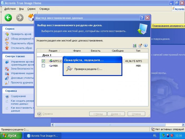Open the Вид menu
The height and width of the screenshot is (139, 185).
[21, 9]
